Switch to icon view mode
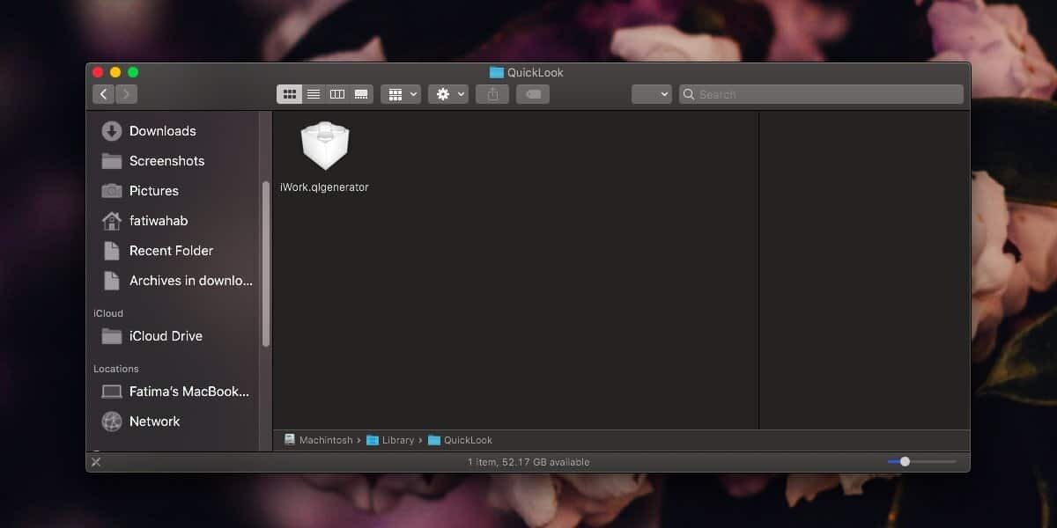This screenshot has width=1057, height=528. click(289, 94)
